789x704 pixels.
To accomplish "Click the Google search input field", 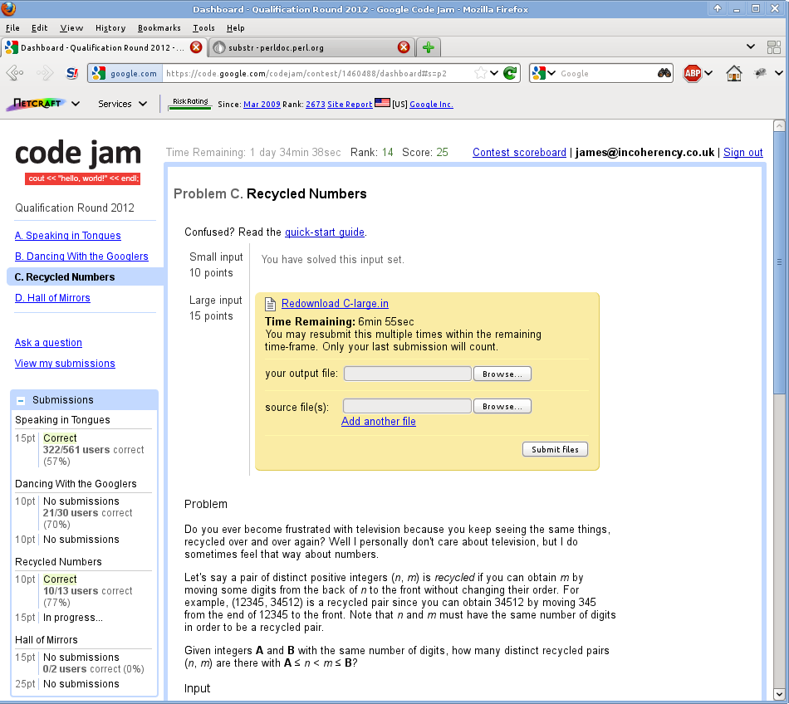I will (606, 73).
